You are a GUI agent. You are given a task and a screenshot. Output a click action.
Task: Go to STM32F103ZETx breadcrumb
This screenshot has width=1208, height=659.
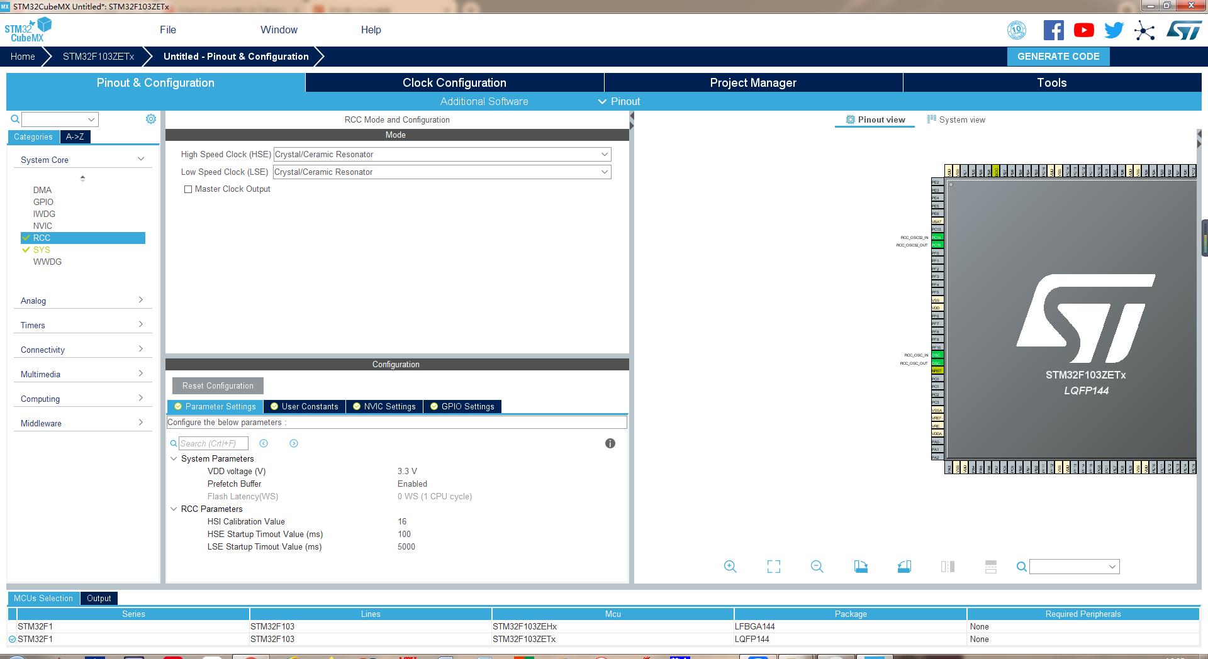click(98, 56)
